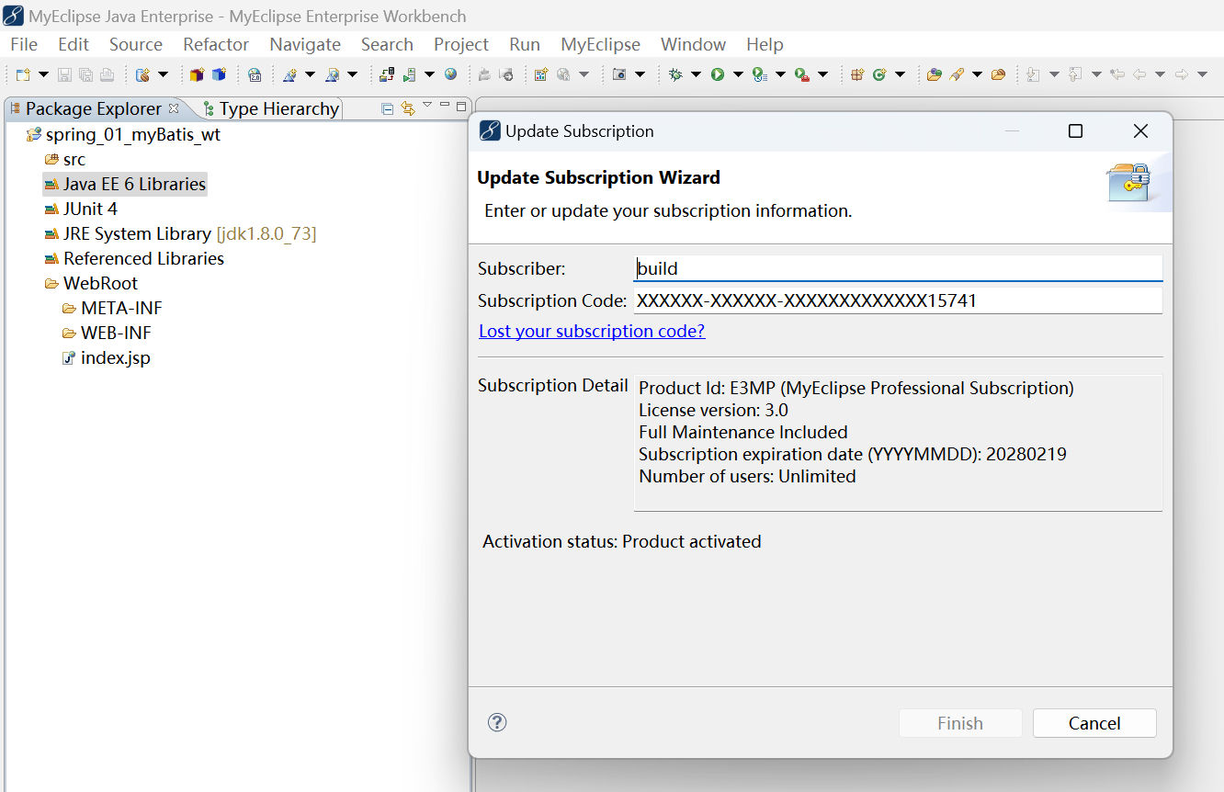
Task: Open the camera capture dropdown arrow
Action: (x=640, y=74)
